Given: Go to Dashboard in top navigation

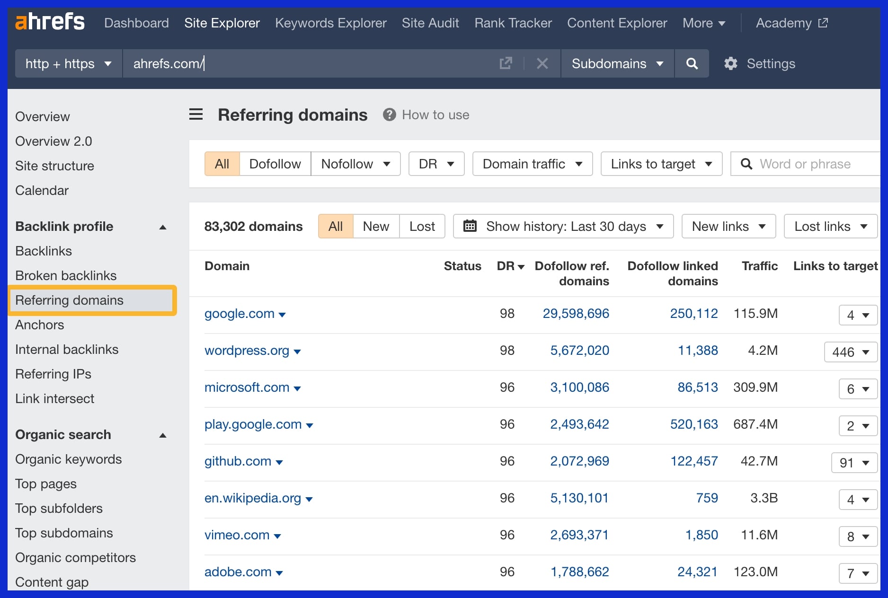Looking at the screenshot, I should tap(136, 23).
